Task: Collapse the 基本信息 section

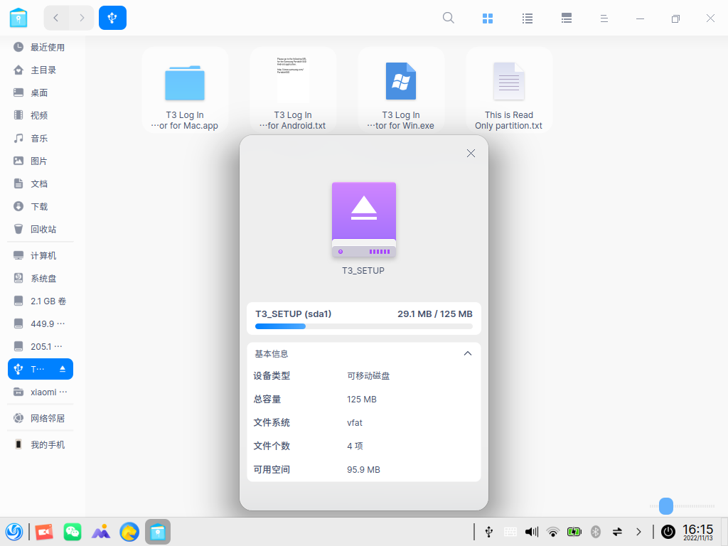Action: [x=468, y=353]
